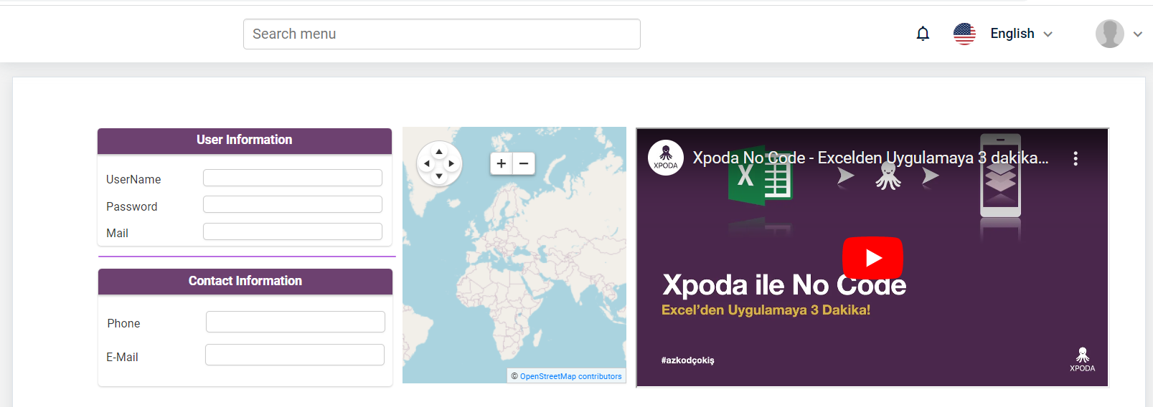Pan the map right

click(451, 163)
